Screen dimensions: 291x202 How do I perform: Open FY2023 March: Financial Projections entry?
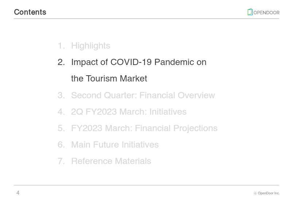point(144,128)
